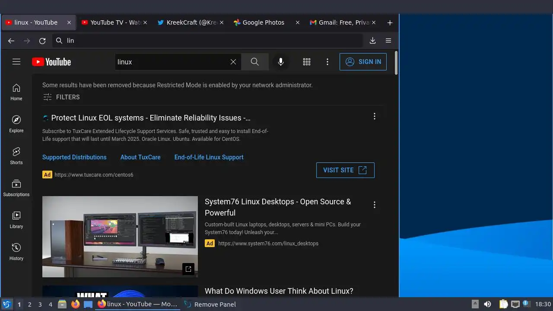Screen dimensions: 553x311
Task: Switch to workspace 3
Action: (x=40, y=305)
